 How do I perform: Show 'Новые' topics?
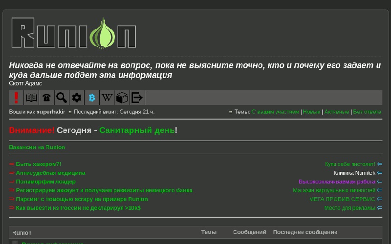tap(311, 112)
